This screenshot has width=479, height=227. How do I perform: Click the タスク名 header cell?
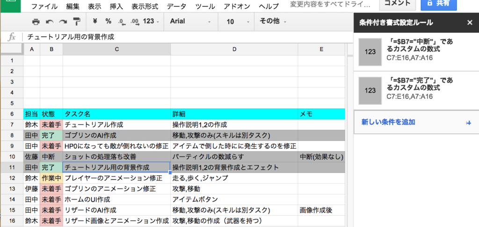point(116,114)
